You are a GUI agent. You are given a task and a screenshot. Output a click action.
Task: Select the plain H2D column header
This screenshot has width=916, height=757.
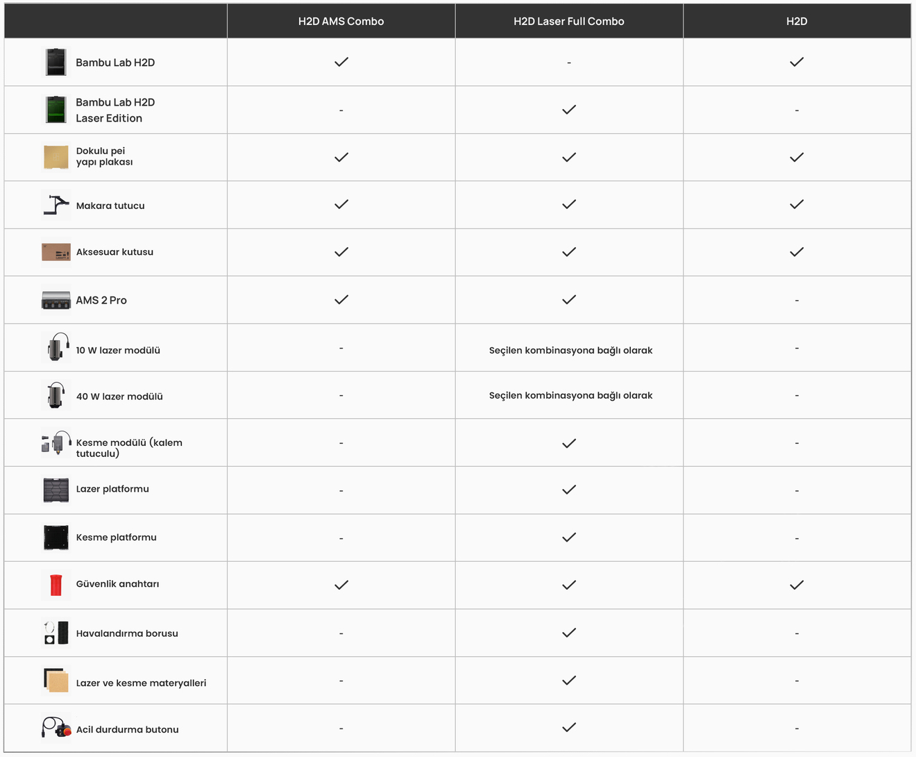coord(797,22)
